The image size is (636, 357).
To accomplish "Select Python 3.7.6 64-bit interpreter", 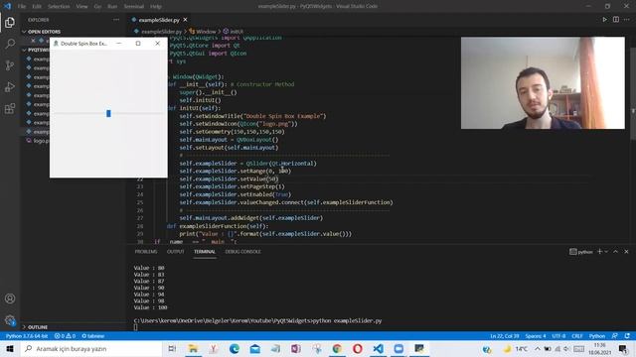I will pyautogui.click(x=27, y=336).
